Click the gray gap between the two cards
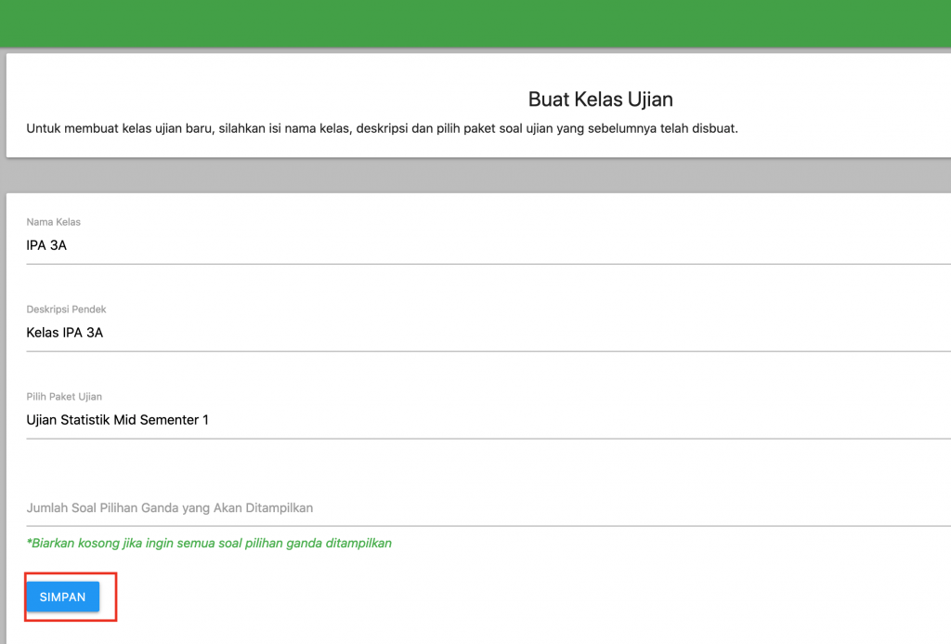Viewport: 951px width, 644px height. [x=475, y=176]
